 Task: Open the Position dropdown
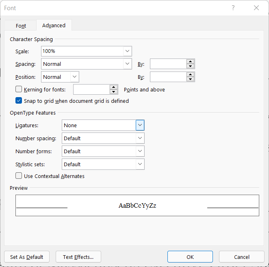74,77
